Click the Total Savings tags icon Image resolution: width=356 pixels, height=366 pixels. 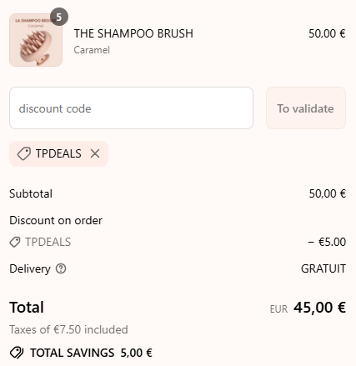[17, 353]
